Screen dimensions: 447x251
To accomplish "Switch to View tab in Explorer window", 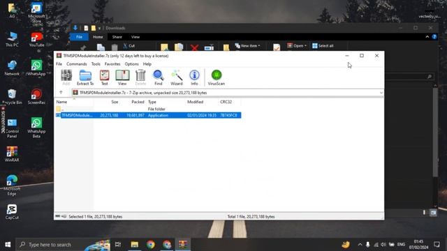I will [x=135, y=37].
